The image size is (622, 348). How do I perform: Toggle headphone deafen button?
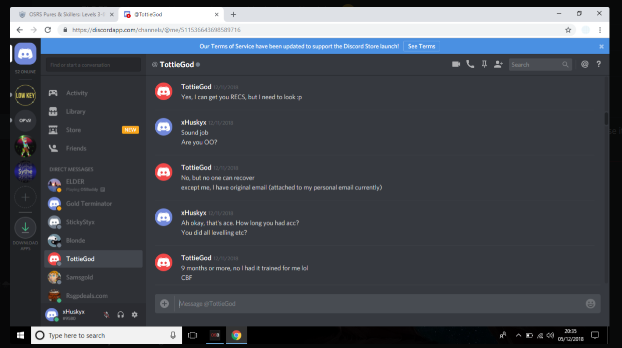pyautogui.click(x=120, y=315)
